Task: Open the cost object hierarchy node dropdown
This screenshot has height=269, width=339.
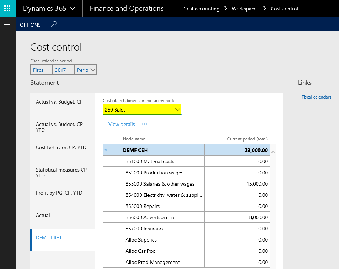Action: [177, 110]
